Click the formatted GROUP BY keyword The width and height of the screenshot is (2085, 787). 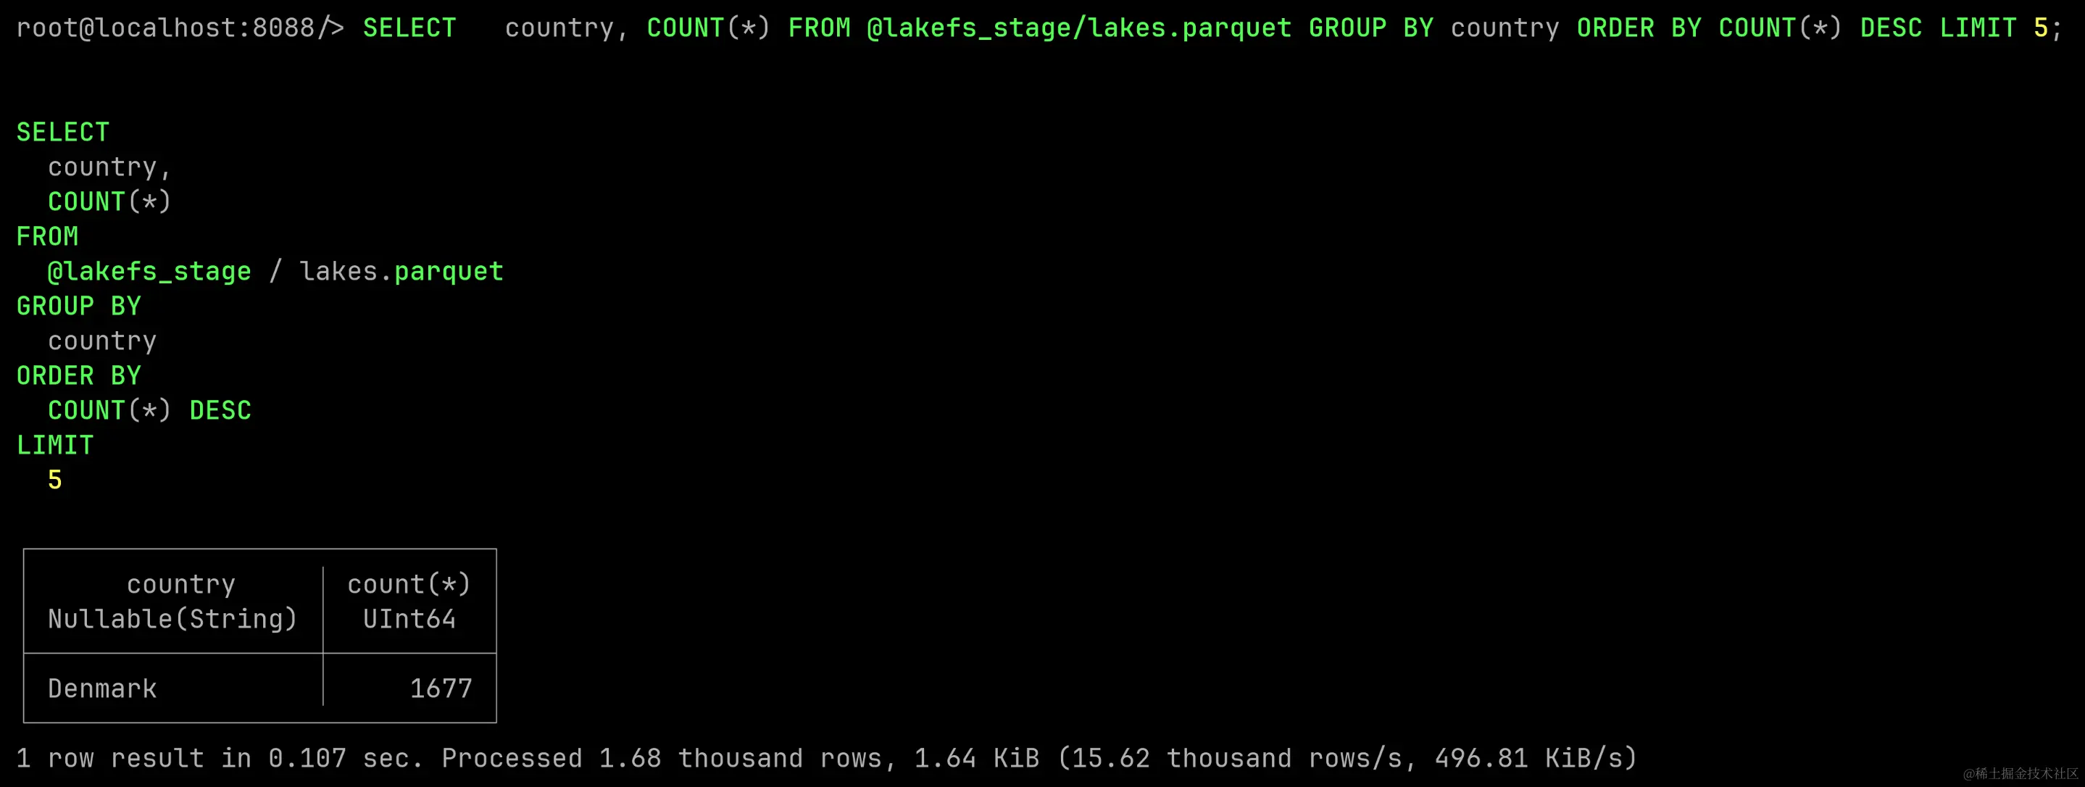tap(79, 306)
